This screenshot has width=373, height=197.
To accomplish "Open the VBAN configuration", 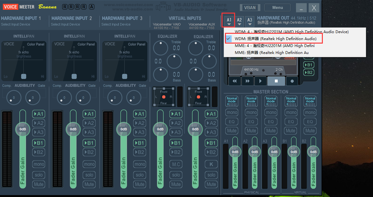I will click(250, 7).
